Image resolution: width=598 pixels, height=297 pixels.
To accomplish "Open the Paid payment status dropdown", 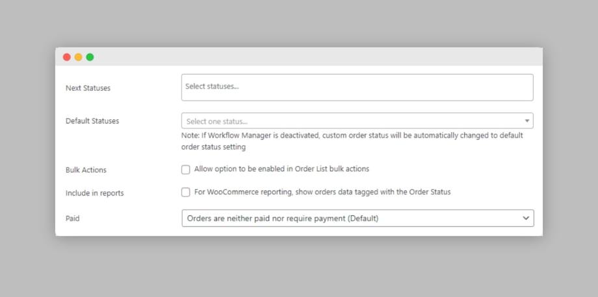I will coord(357,219).
